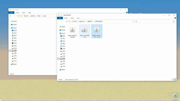Image resolution: width=180 pixels, height=101 pixels.
Task: Open File tab in MSI DRIVERS window
Action: [60, 18]
